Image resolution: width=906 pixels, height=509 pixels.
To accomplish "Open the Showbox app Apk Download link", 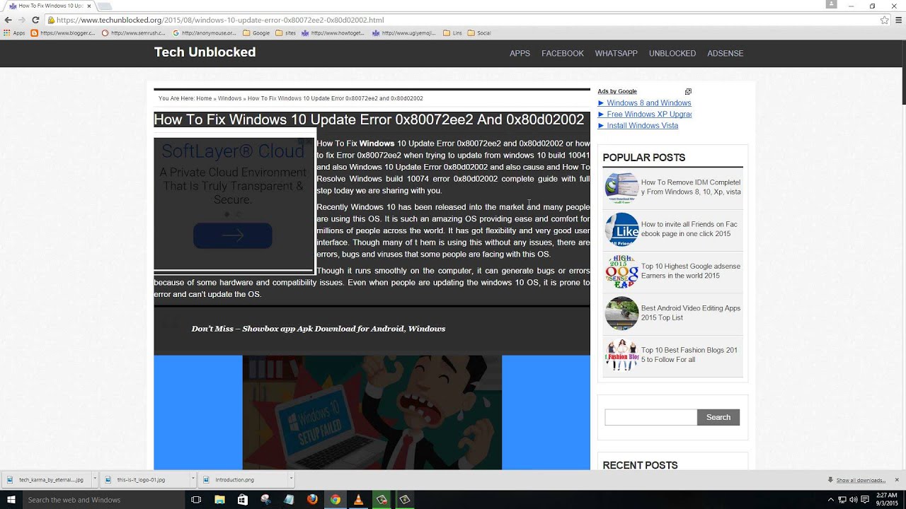I will tap(343, 329).
